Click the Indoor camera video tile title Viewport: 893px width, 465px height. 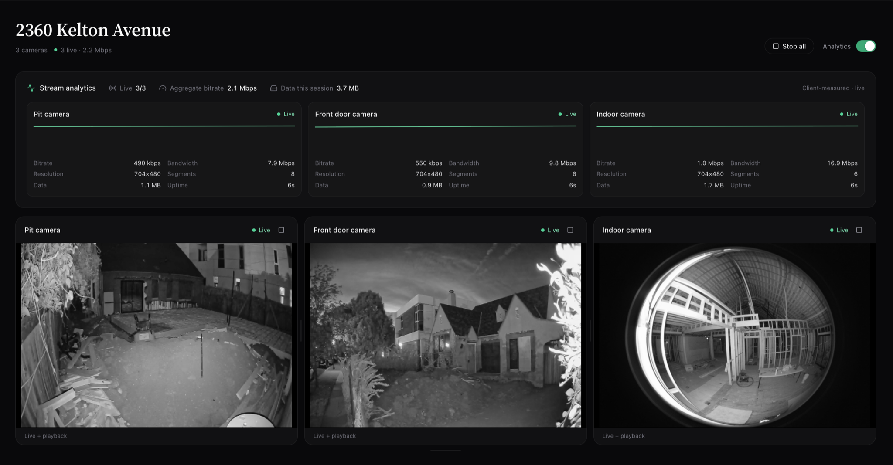pos(627,230)
